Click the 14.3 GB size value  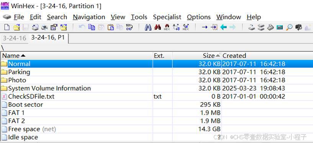coord(209,129)
